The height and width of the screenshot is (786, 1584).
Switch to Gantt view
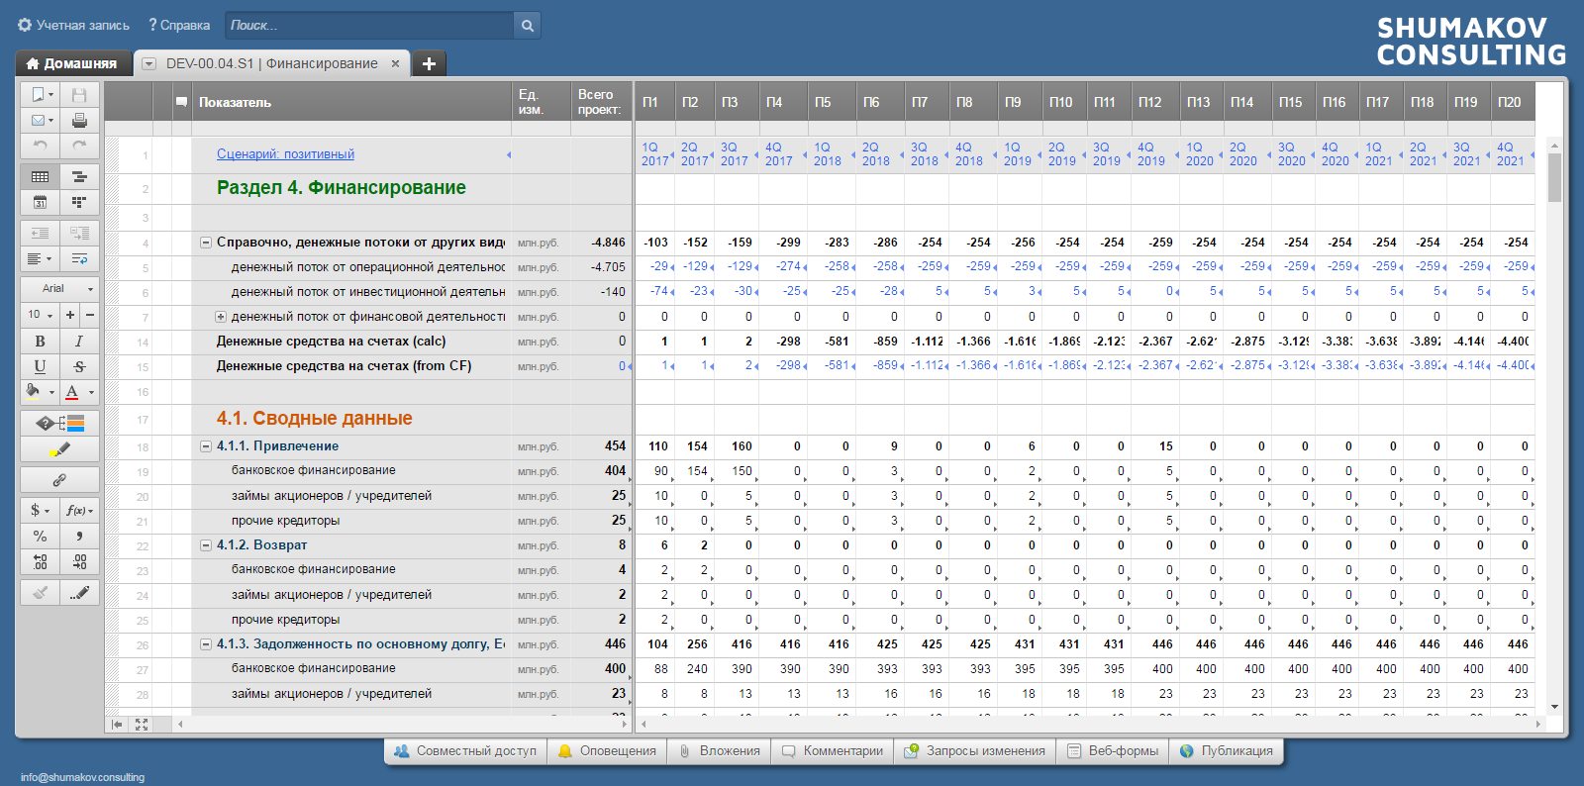pos(79,176)
